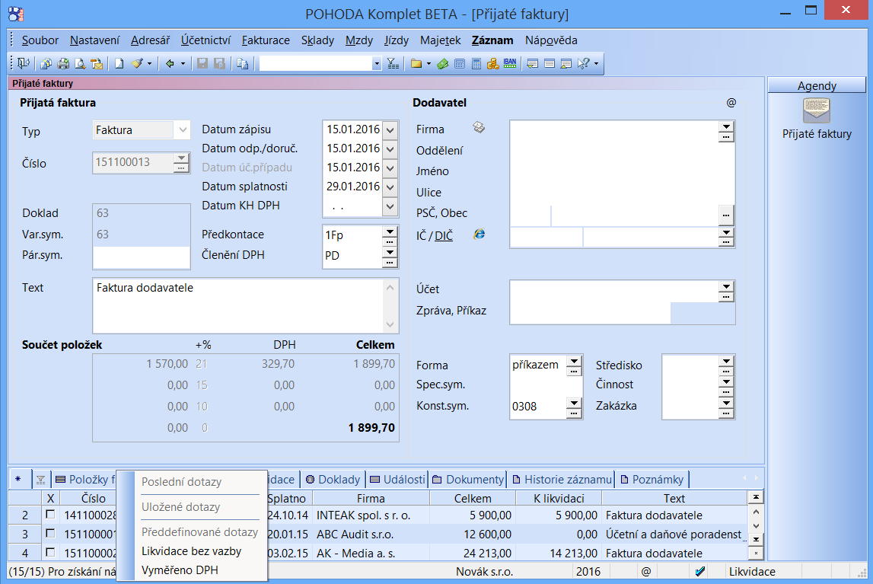The width and height of the screenshot is (873, 584).
Task: Click the calculator icon in the toolbar
Action: click(x=476, y=64)
